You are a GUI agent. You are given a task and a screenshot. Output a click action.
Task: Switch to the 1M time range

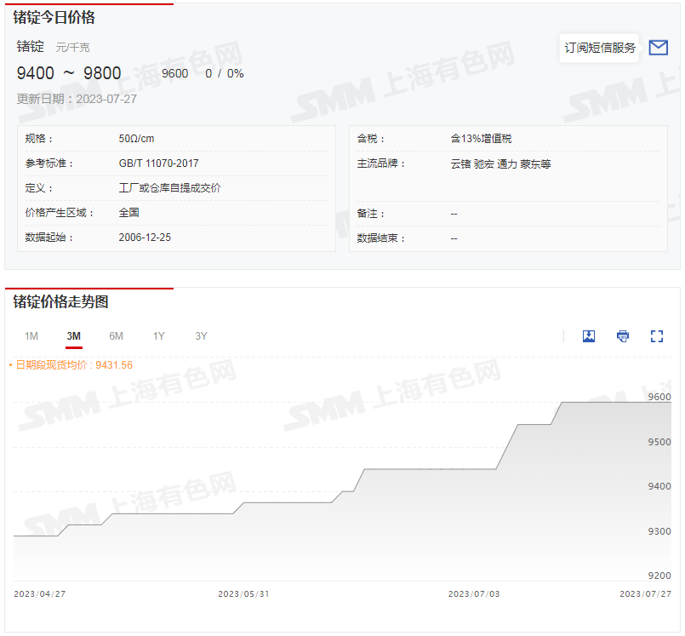31,336
